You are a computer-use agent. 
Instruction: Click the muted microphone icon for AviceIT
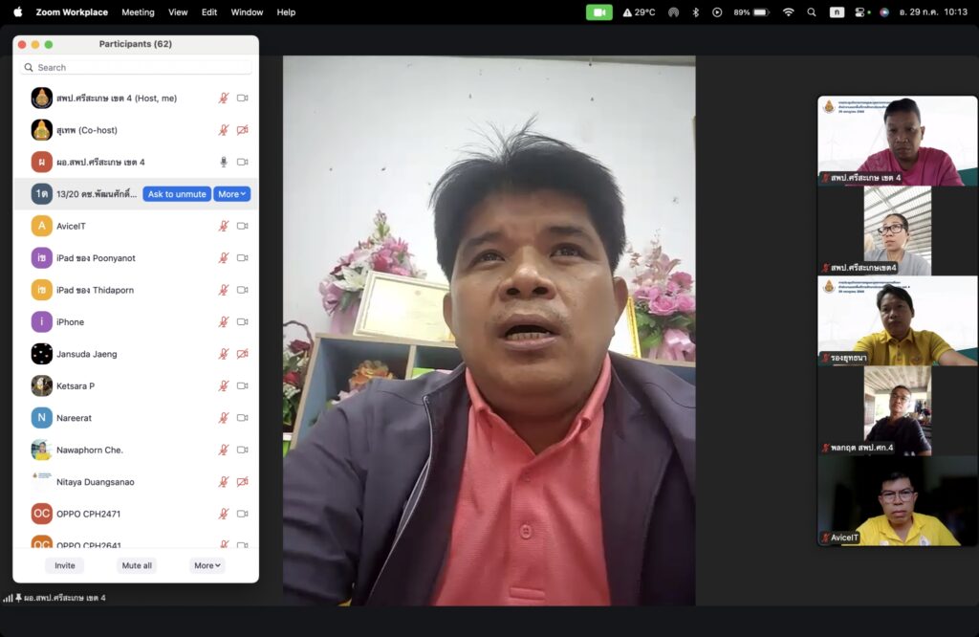[x=224, y=226]
